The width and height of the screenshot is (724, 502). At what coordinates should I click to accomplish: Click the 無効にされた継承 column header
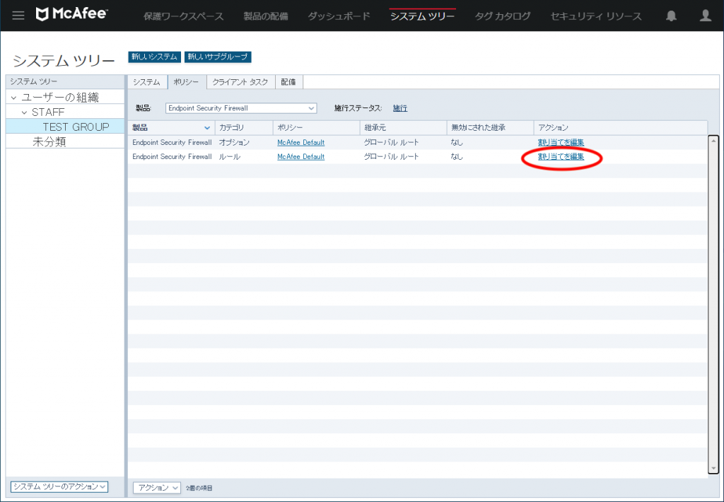490,128
